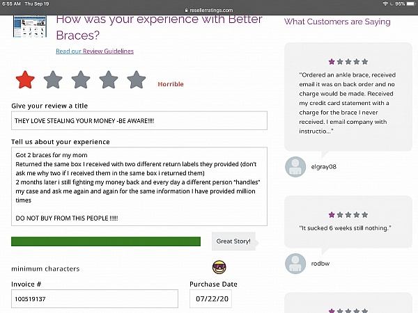Edit the Invoice # field

click(95, 298)
